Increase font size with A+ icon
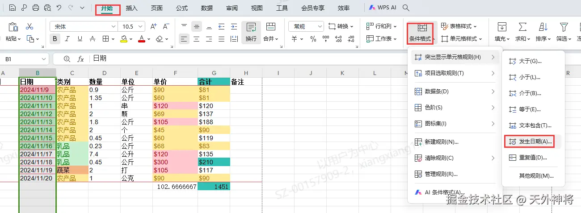Image resolution: width=581 pixels, height=213 pixels. click(x=154, y=27)
